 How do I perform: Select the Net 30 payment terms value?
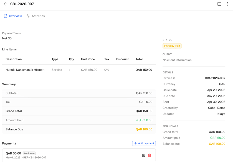(7, 38)
